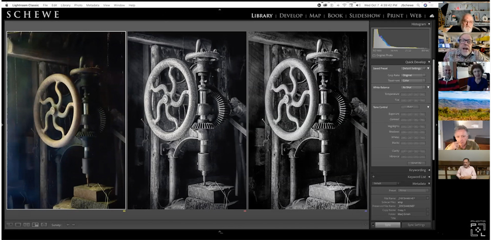Select Survey view icon in toolbar

35,225
